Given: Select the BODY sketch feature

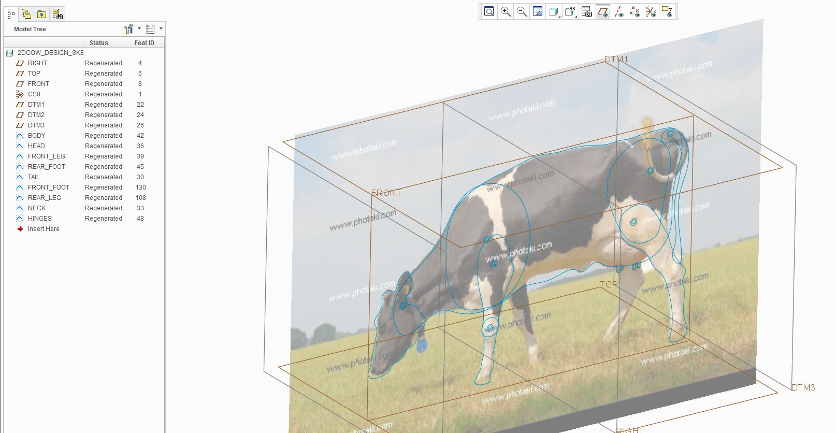Looking at the screenshot, I should click(x=36, y=136).
